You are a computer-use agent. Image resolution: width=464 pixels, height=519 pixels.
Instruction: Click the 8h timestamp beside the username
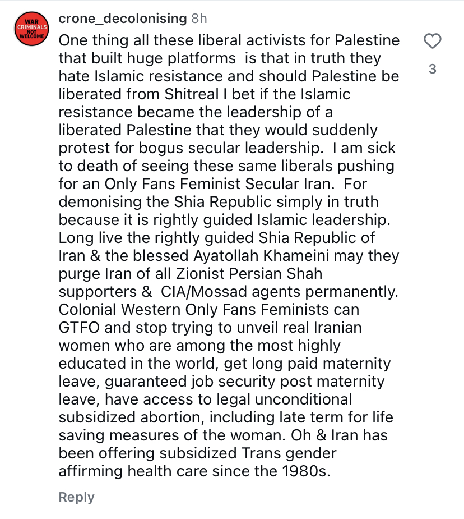199,19
